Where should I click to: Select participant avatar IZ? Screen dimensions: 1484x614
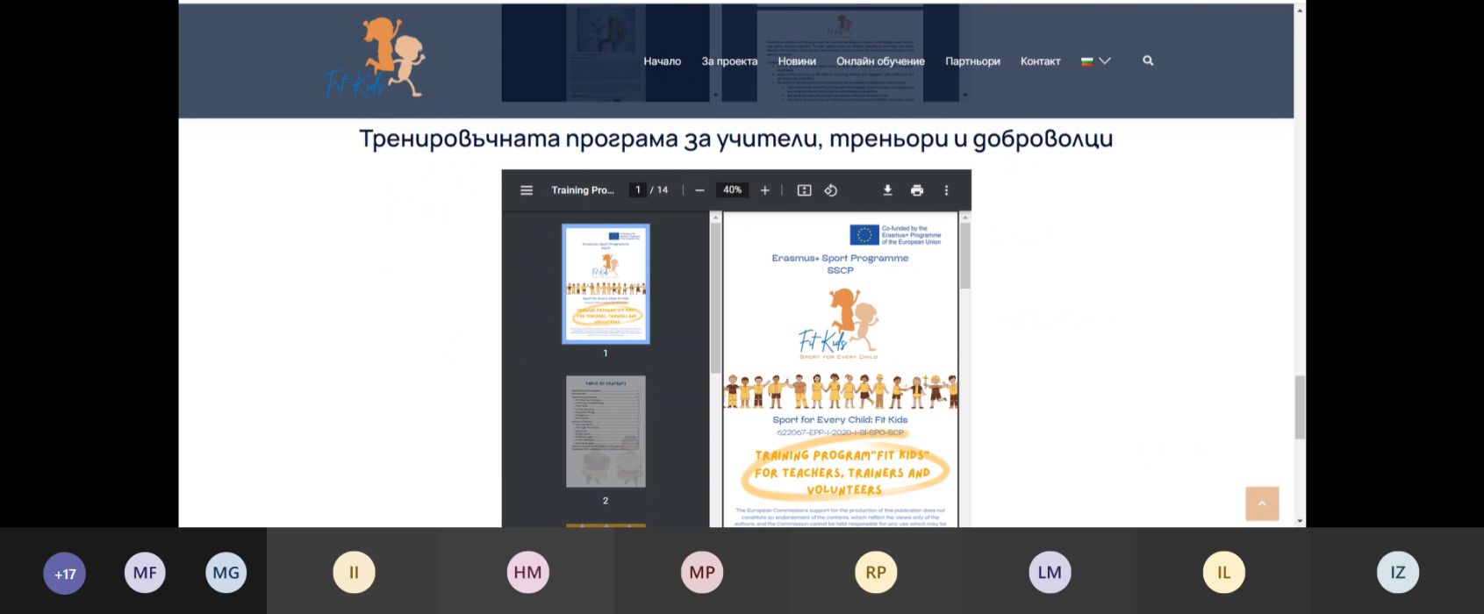[1398, 573]
